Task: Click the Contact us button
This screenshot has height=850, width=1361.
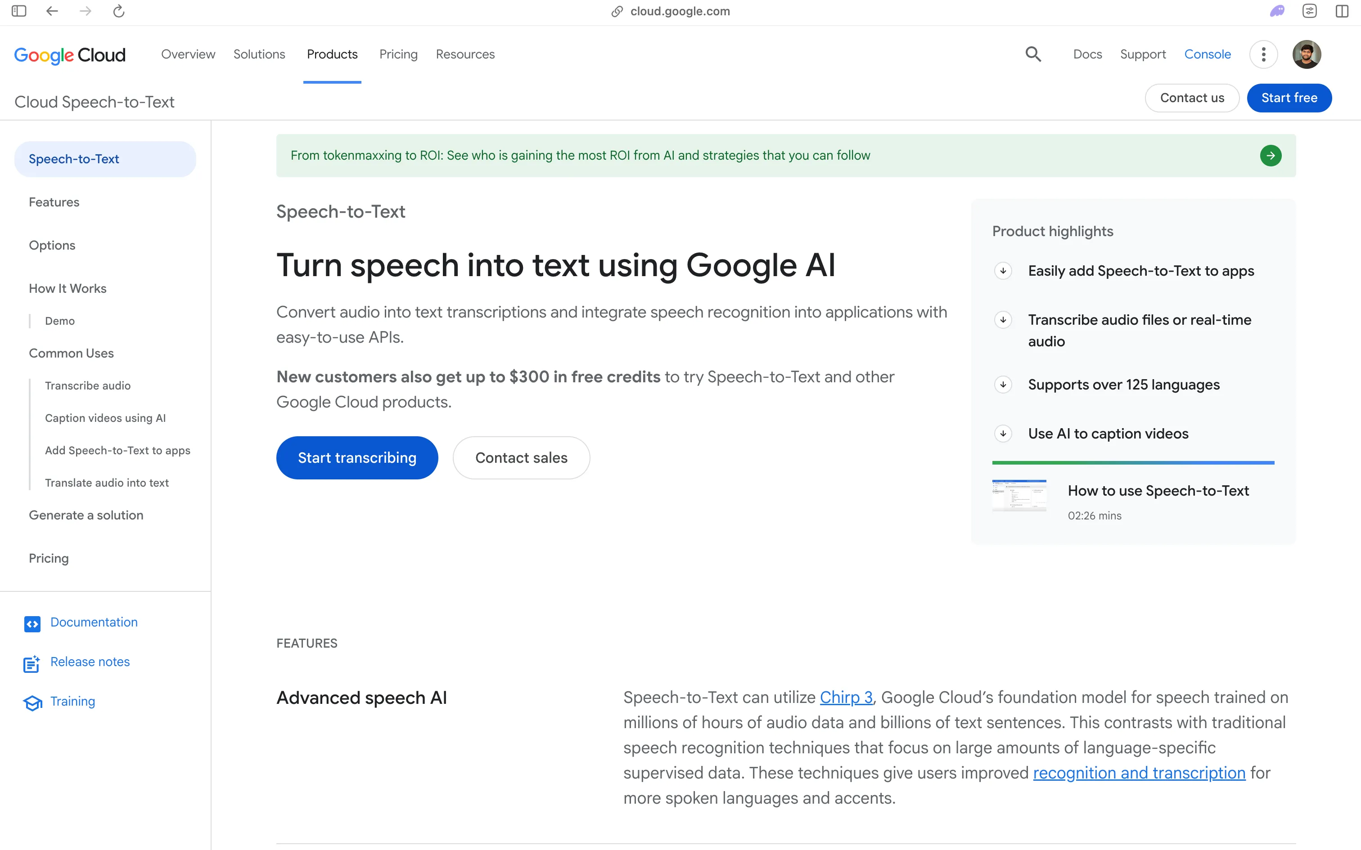Action: tap(1192, 98)
